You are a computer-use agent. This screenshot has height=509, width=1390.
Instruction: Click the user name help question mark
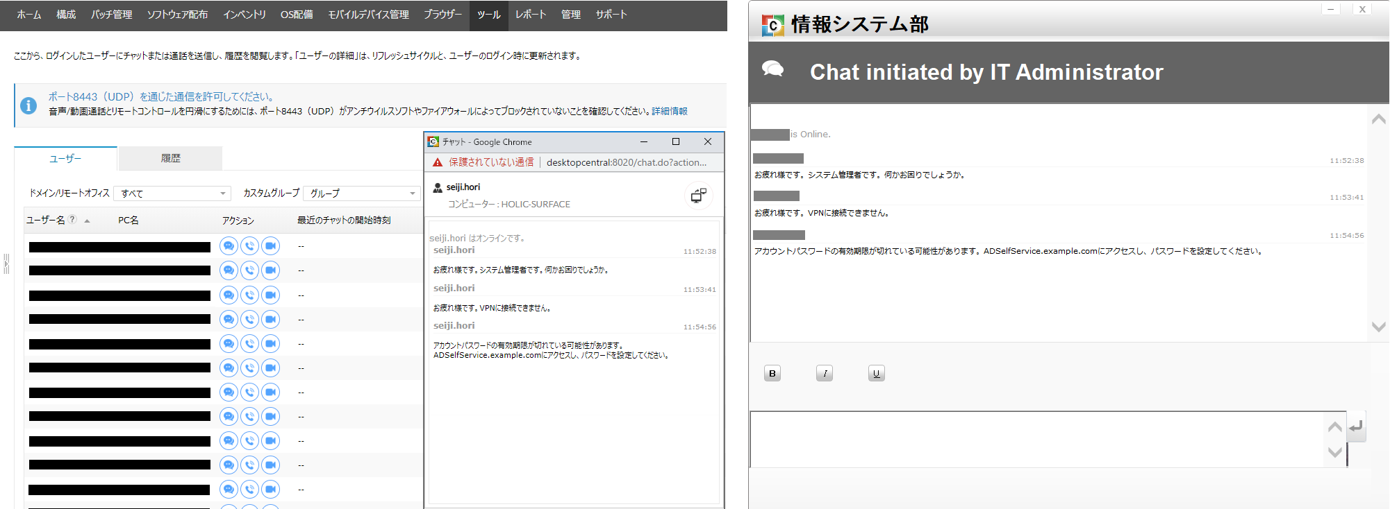(x=72, y=220)
